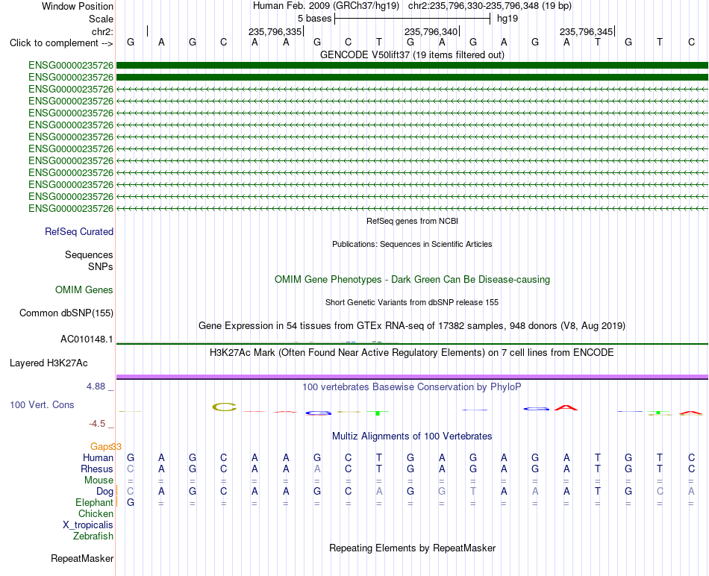Click the hg19 label beside the scale bar
Screen dimensions: 709x576
click(x=507, y=19)
